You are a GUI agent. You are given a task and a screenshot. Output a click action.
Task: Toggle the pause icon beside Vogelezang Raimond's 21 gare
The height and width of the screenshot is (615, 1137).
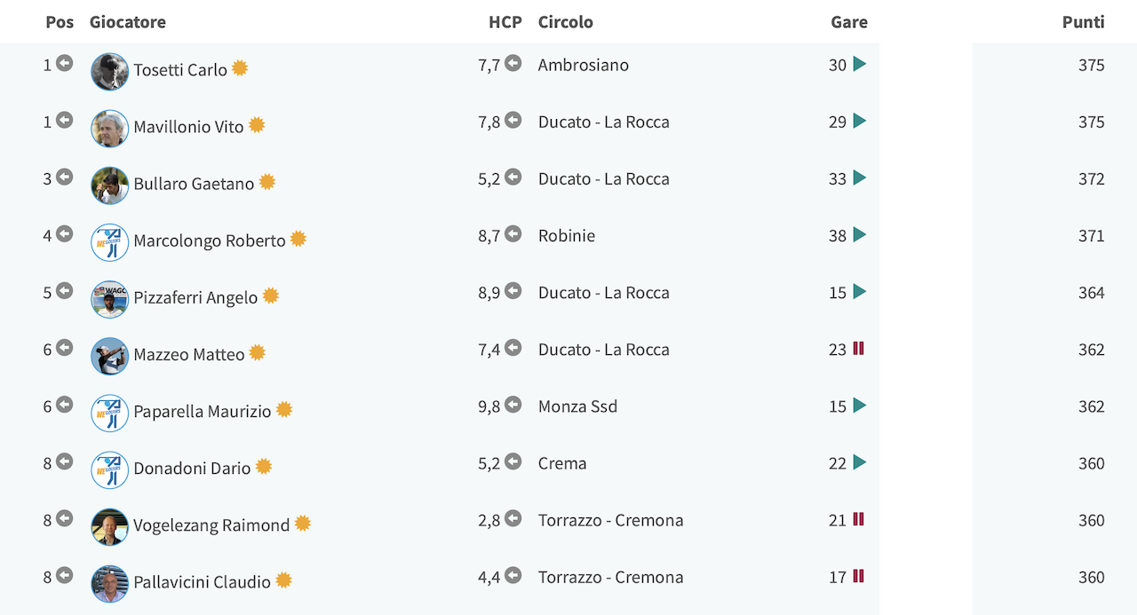[x=858, y=519]
